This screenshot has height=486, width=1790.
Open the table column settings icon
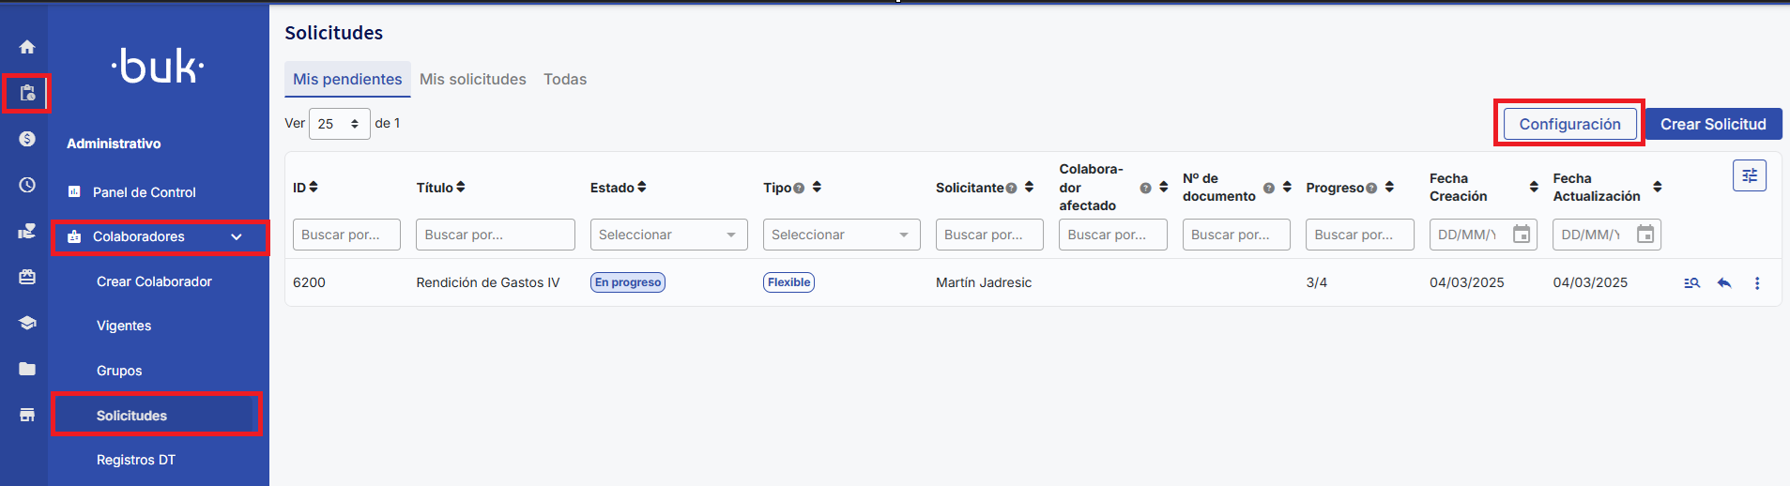(x=1750, y=175)
